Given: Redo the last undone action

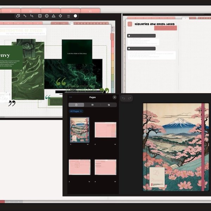Looking at the screenshot, I should 129,98.
